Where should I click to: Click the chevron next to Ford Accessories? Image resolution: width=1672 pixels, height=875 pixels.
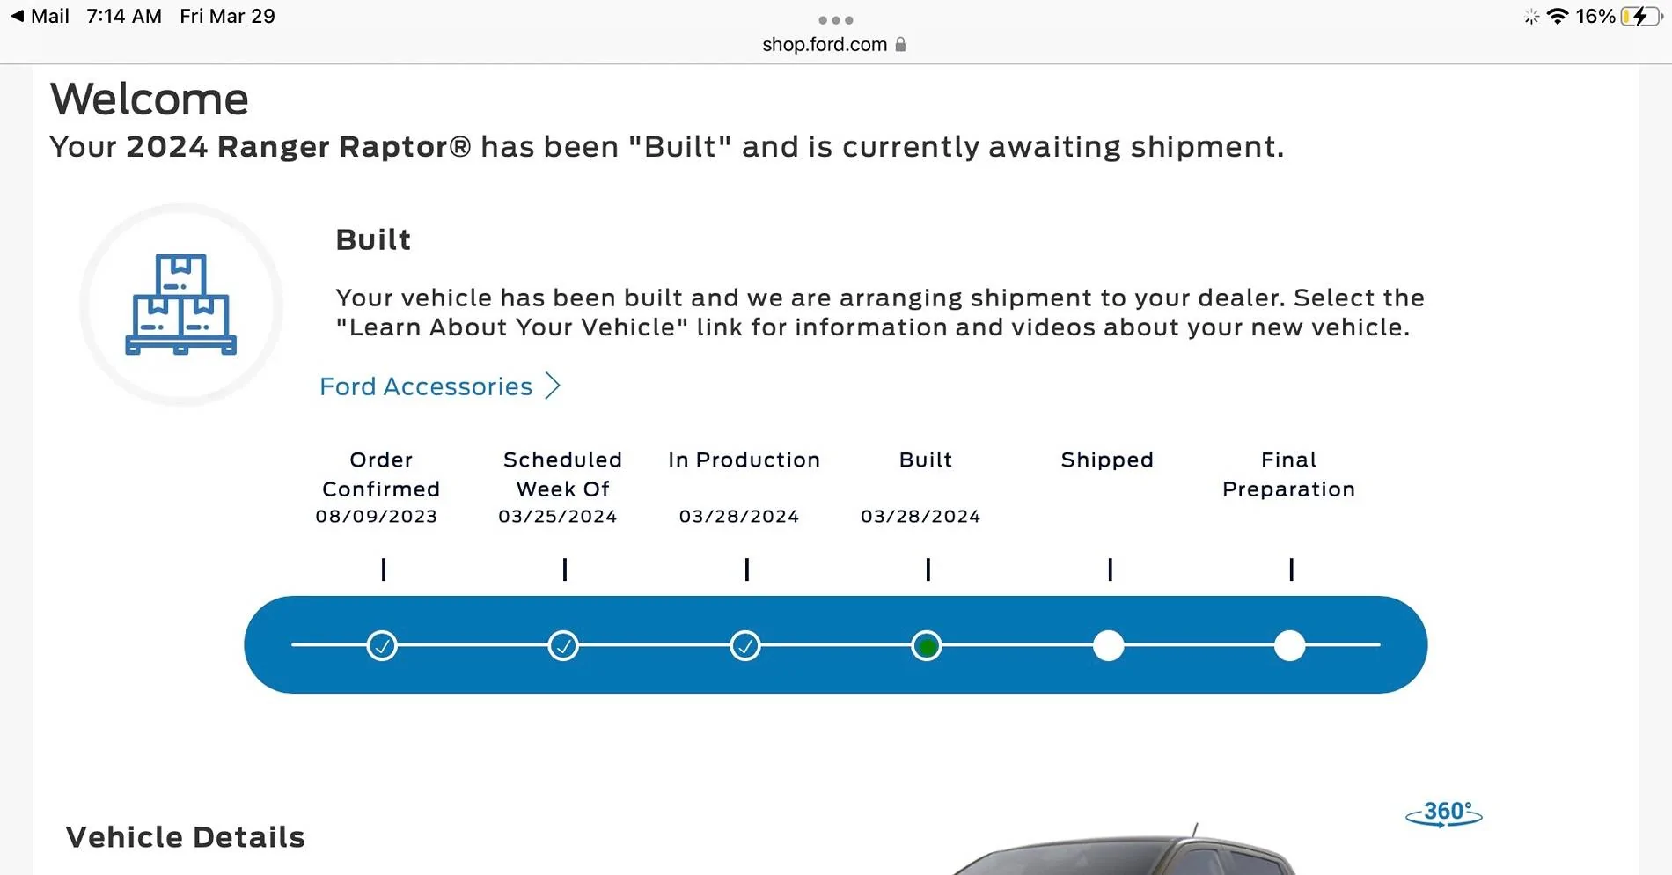(553, 386)
